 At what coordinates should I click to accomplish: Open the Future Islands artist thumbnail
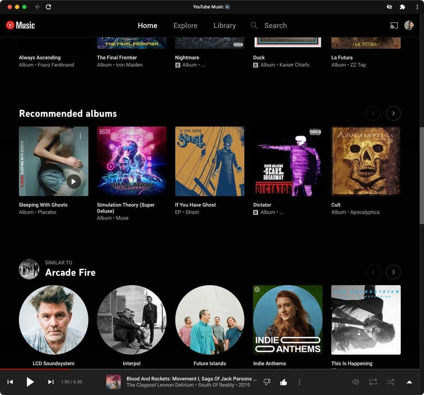210,320
